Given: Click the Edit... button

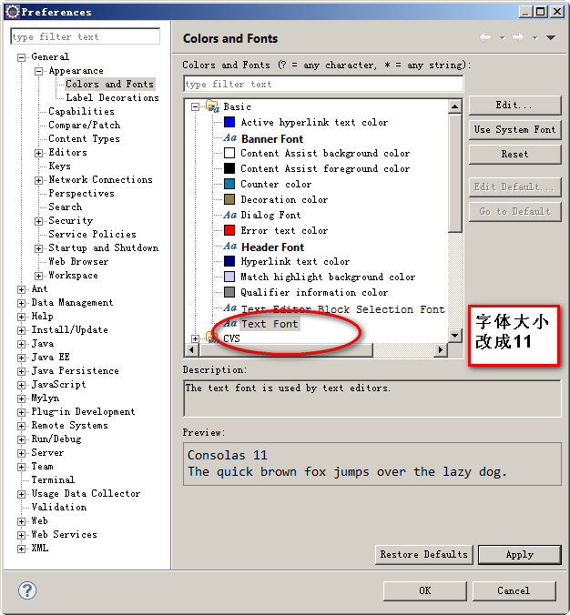Looking at the screenshot, I should (x=514, y=106).
